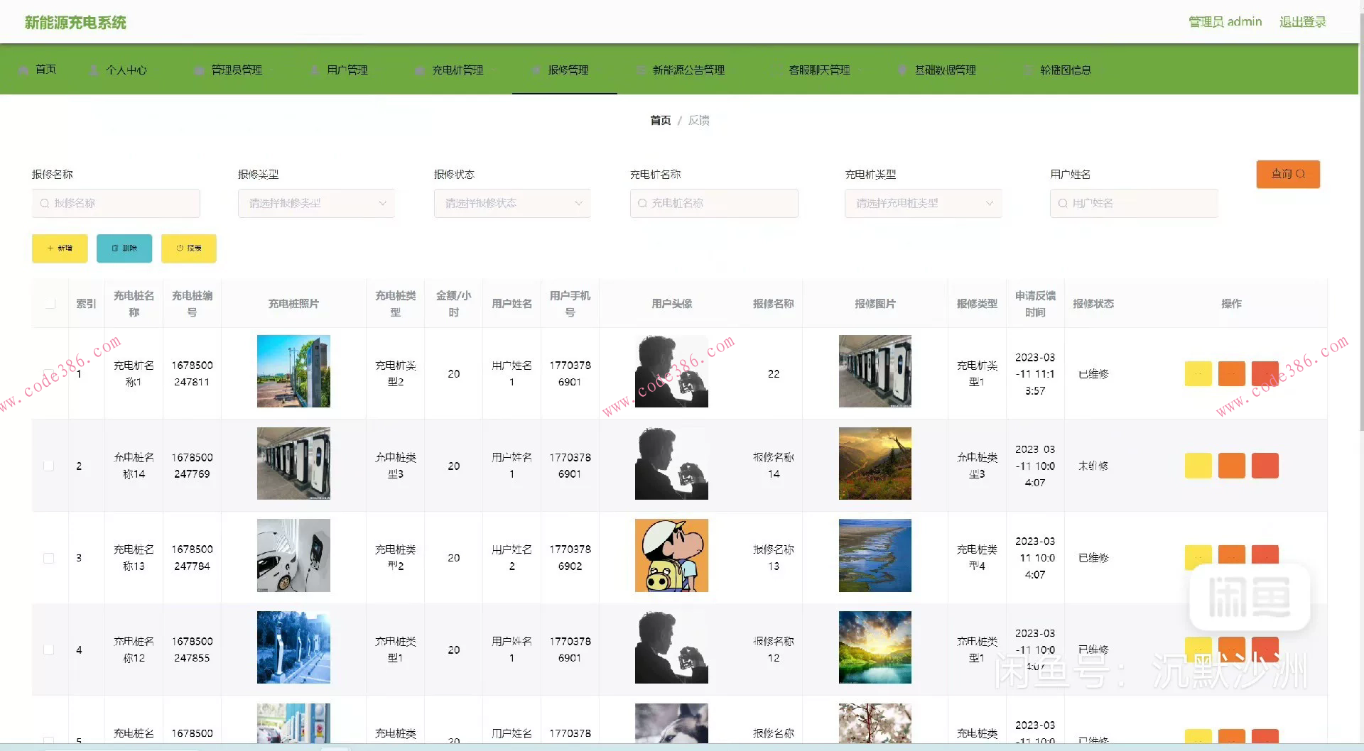Click the red delete icon in row 2 operations

coord(1266,466)
